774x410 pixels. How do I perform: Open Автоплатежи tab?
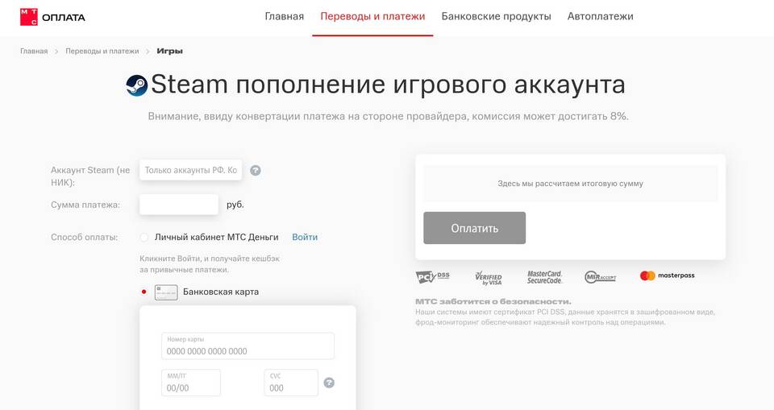pyautogui.click(x=600, y=17)
